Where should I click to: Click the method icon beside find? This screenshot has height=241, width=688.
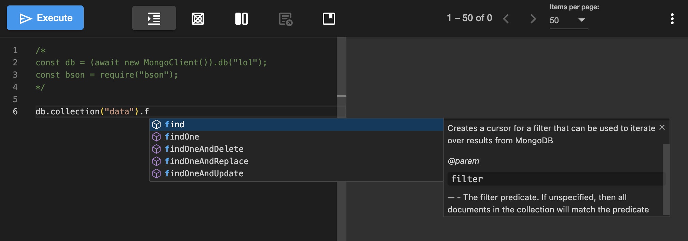(x=156, y=125)
